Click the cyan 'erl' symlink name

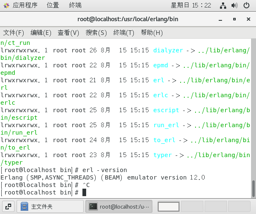point(159,80)
